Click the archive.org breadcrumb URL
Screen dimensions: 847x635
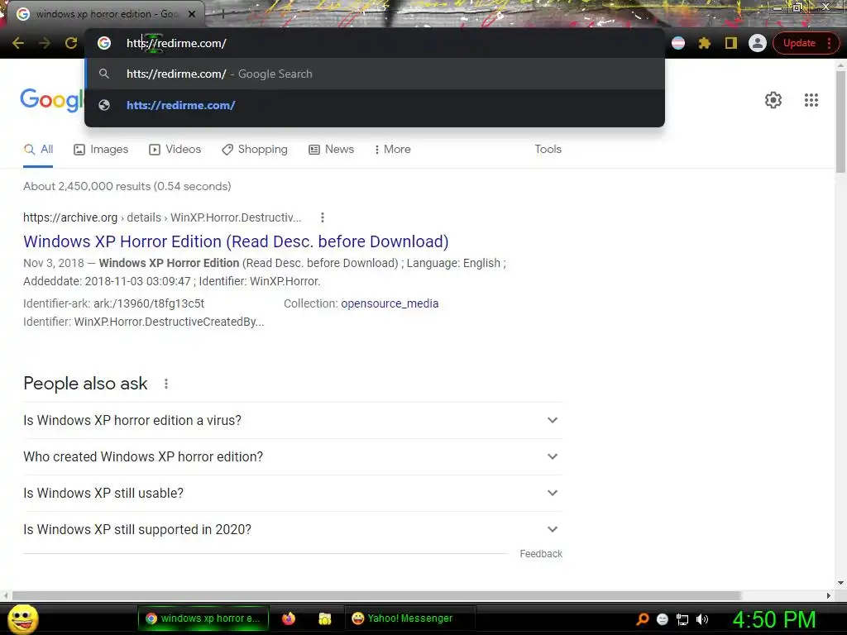162,217
